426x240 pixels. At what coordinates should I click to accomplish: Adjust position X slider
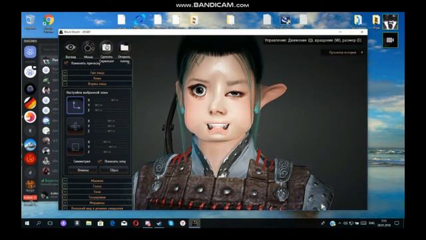(x=111, y=100)
